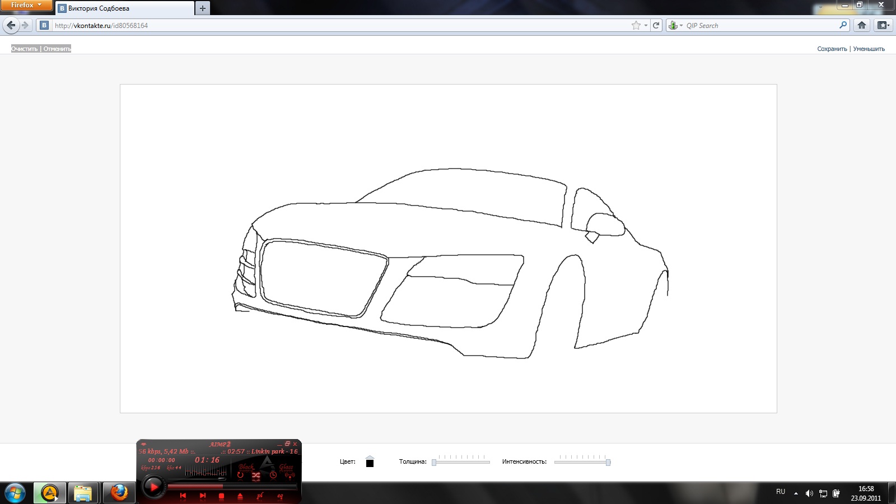Screen dimensions: 896x504
Task: Open a new tab with plus button
Action: [203, 8]
